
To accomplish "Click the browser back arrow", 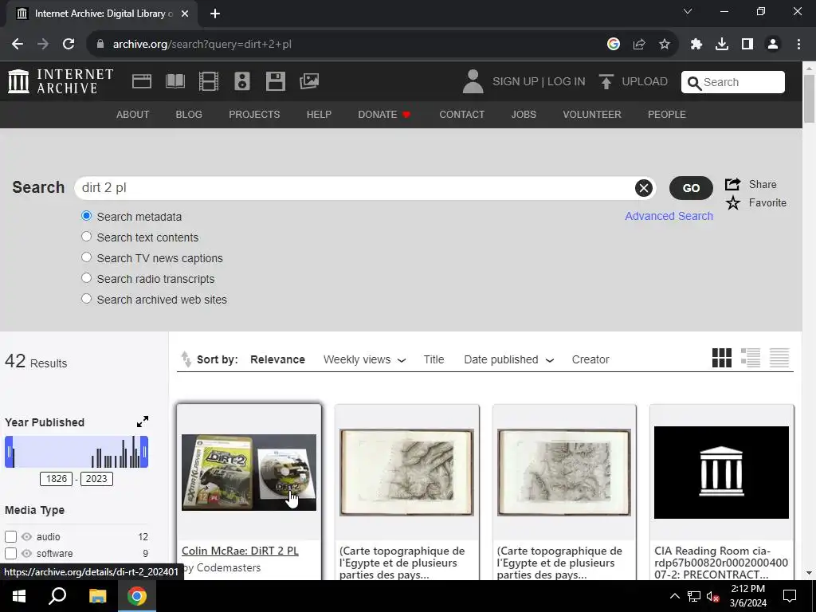I will [18, 45].
